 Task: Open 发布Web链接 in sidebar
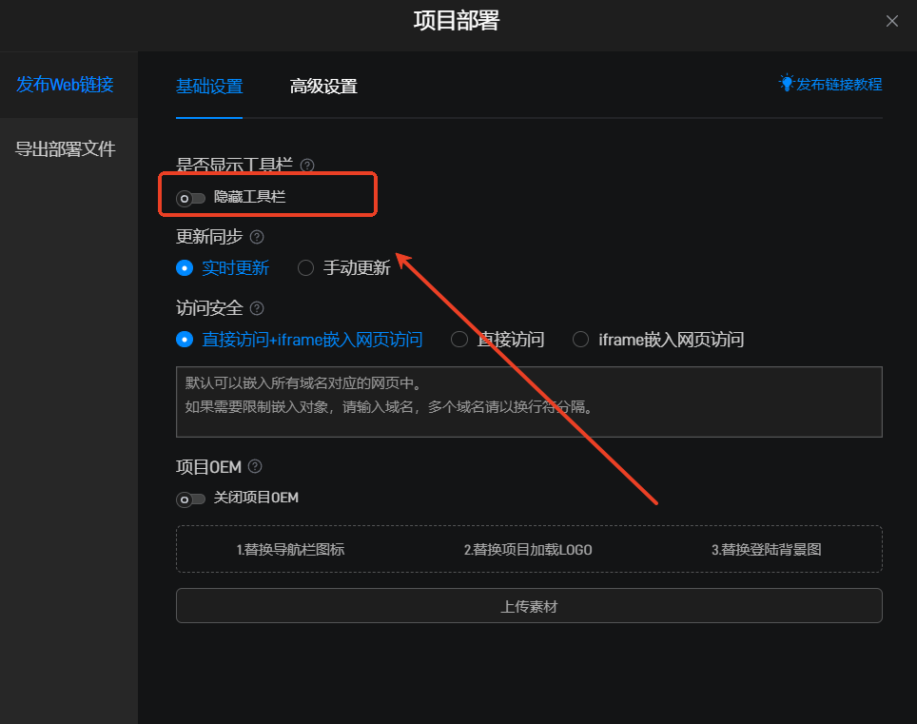pos(65,84)
